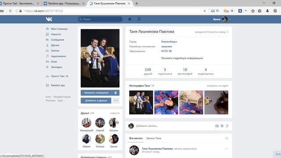Click the Разработчикам footer link
Image resolution: width=281 pixels, height=158 pixels.
62,97
